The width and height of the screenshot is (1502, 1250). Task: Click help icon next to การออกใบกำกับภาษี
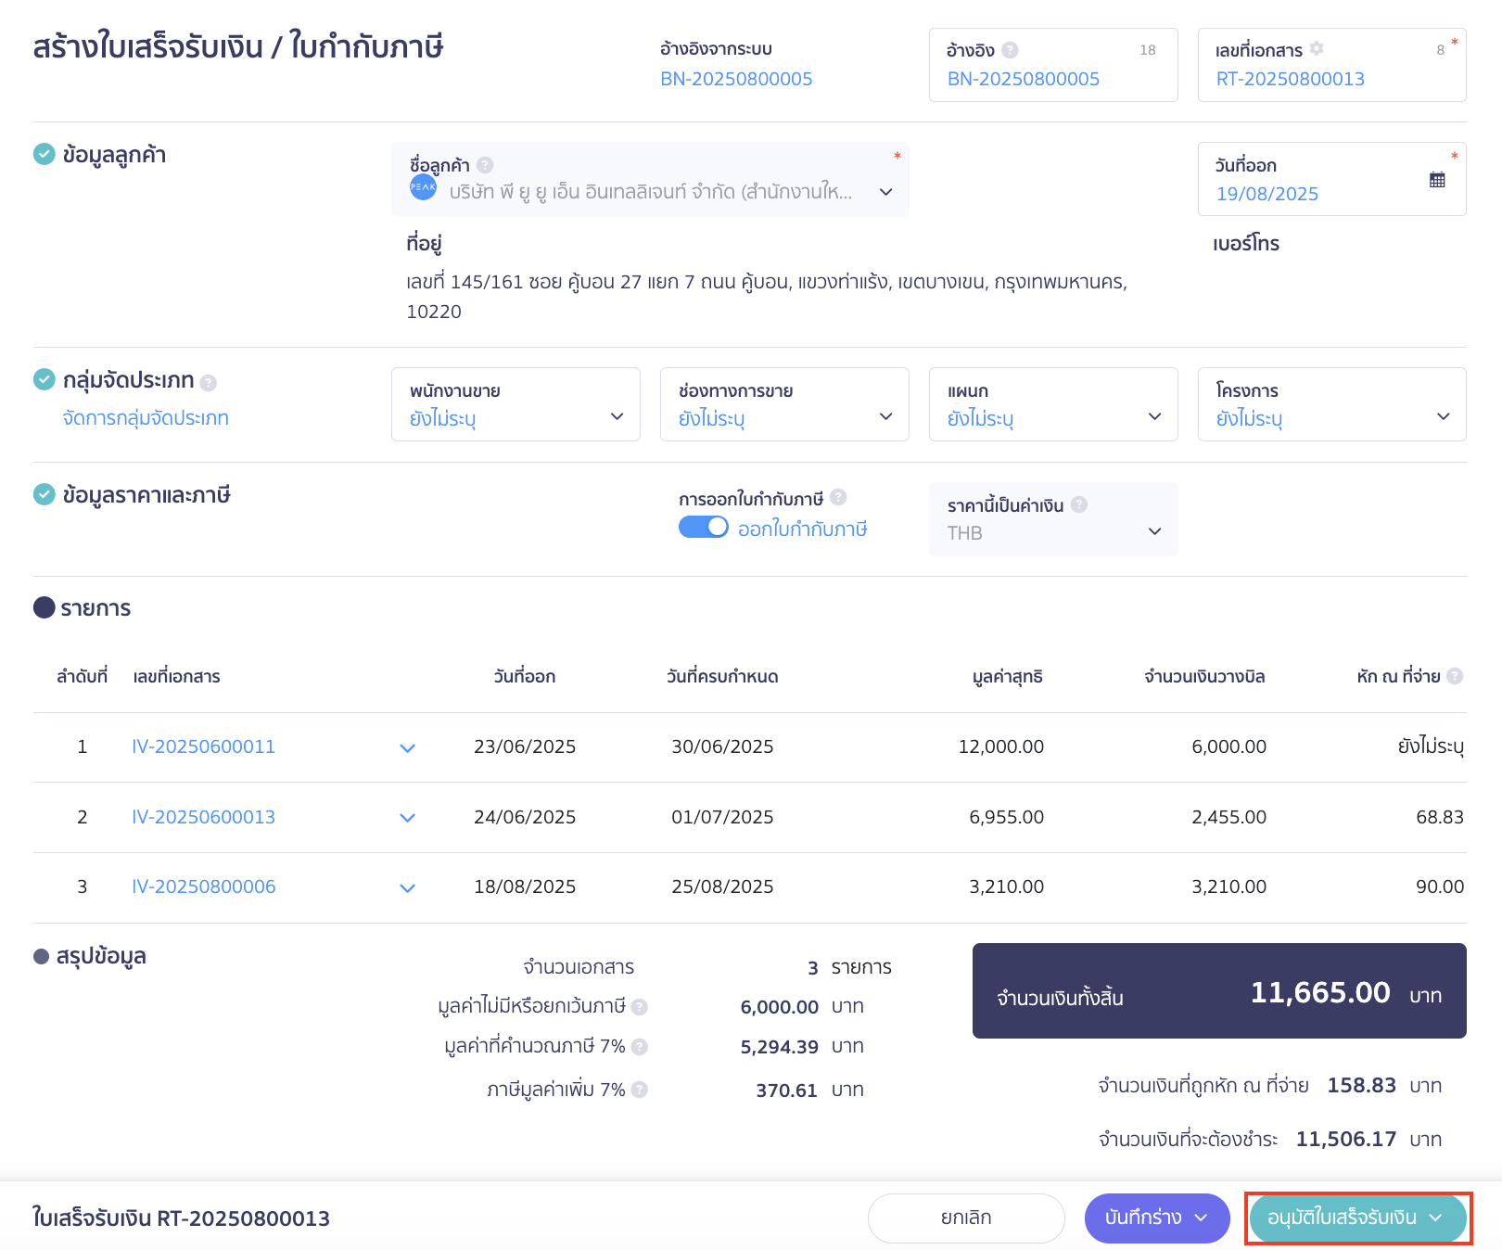click(x=838, y=497)
